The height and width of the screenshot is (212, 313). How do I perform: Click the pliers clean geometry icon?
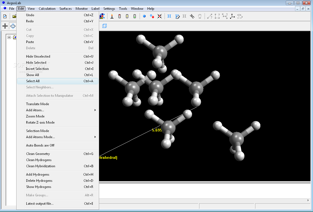tap(192, 16)
